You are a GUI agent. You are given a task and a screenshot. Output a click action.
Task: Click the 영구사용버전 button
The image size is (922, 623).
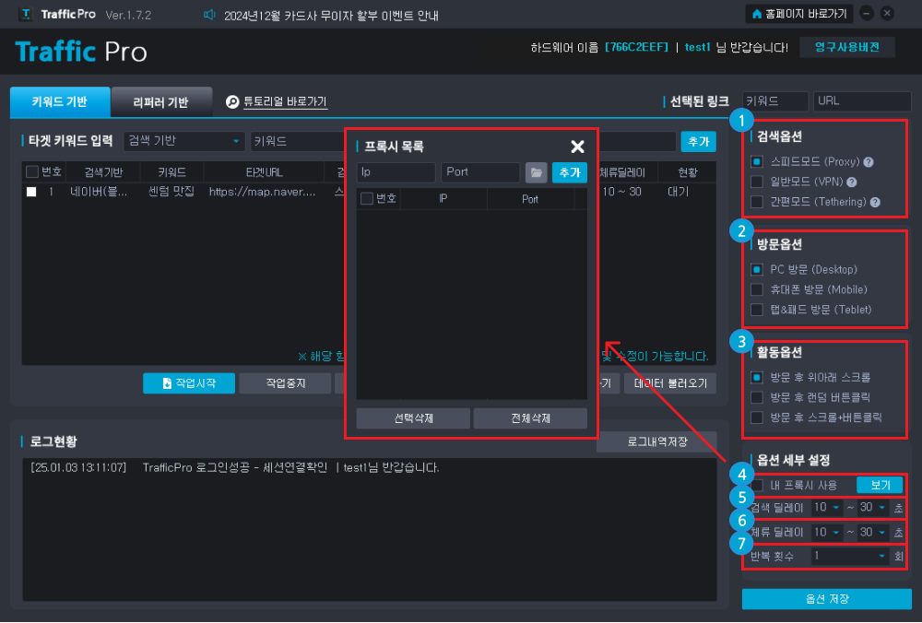(x=847, y=48)
